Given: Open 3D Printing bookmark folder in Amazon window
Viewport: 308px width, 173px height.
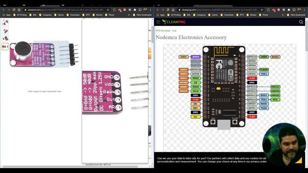Looking at the screenshot, I should (x=20, y=15).
